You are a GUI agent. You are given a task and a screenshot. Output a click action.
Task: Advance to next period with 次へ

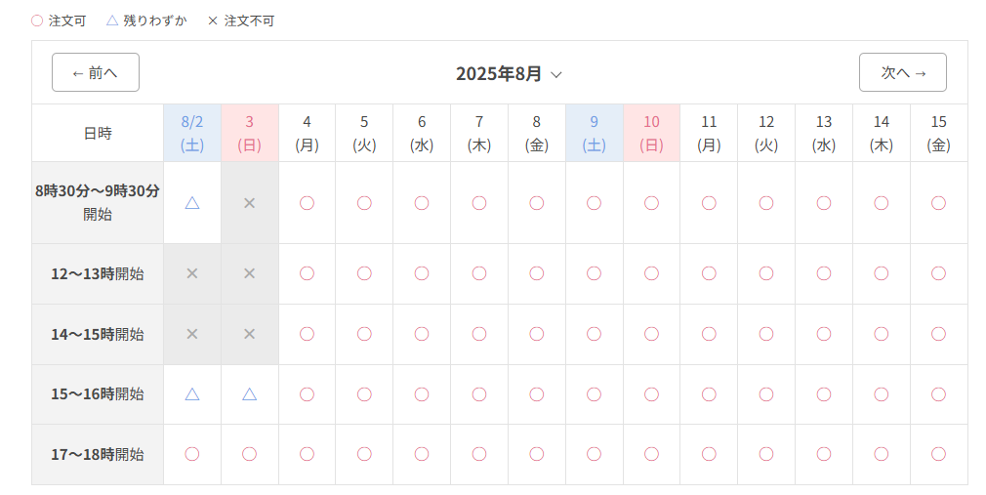(903, 72)
